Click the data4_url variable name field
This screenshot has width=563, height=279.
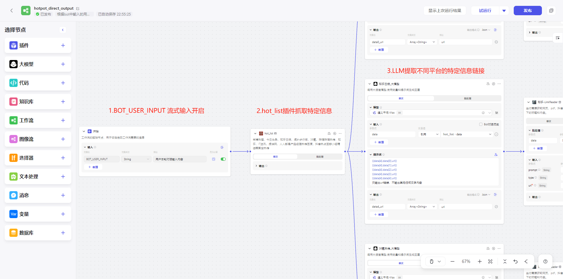(387, 207)
